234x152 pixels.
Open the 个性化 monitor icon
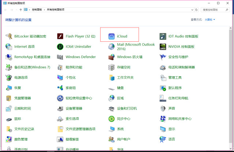pyautogui.click(x=60, y=78)
